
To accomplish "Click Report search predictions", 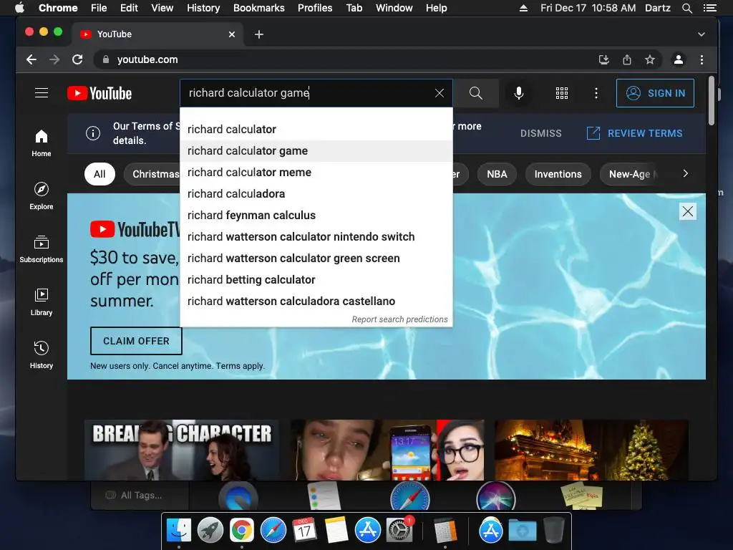I will point(399,319).
